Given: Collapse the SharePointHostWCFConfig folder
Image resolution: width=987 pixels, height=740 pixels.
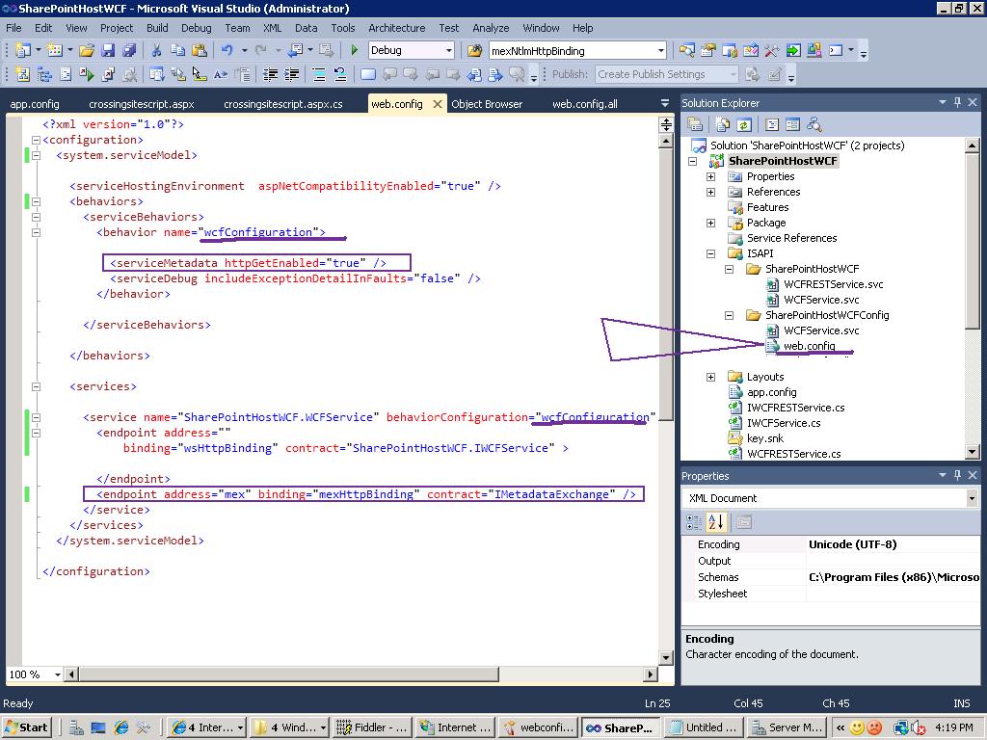Looking at the screenshot, I should (x=729, y=315).
